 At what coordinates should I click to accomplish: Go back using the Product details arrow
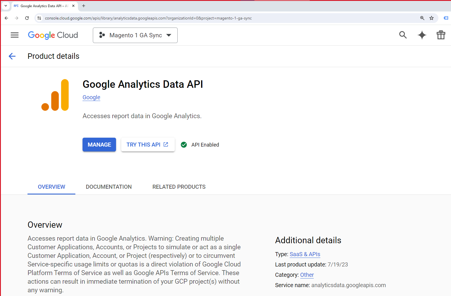[x=12, y=56]
